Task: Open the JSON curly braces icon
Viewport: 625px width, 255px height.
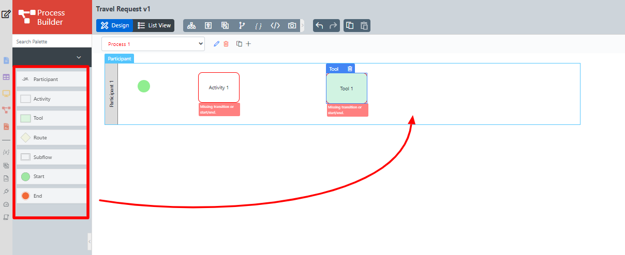Action: 258,26
